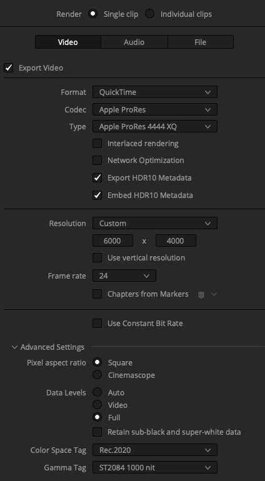The image size is (265, 481).
Task: Collapse the Advanced Settings chevron
Action: pyautogui.click(x=14, y=347)
